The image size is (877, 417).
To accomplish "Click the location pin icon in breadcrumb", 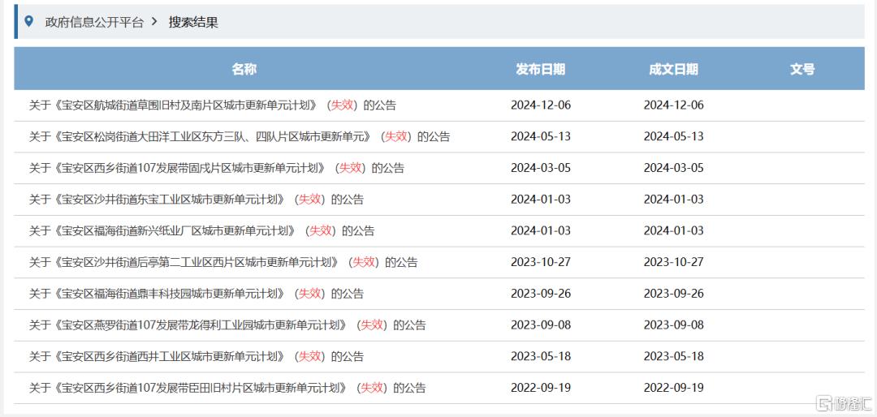I will point(28,21).
